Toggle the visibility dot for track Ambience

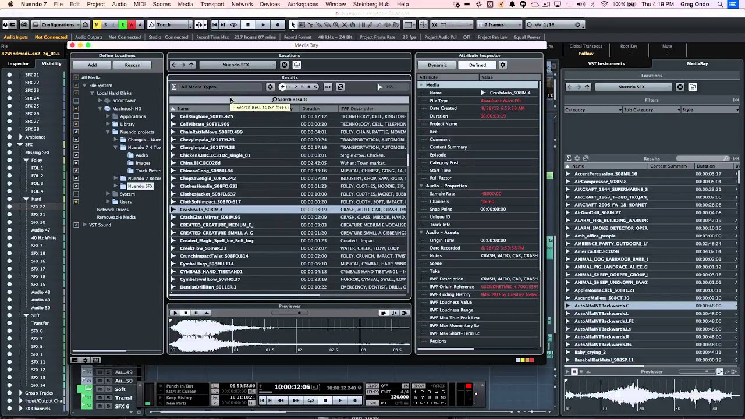(x=9, y=137)
